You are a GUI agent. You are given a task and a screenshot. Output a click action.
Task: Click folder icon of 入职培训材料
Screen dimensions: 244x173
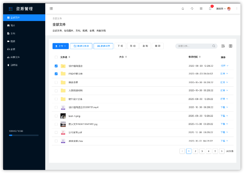coord(63,90)
